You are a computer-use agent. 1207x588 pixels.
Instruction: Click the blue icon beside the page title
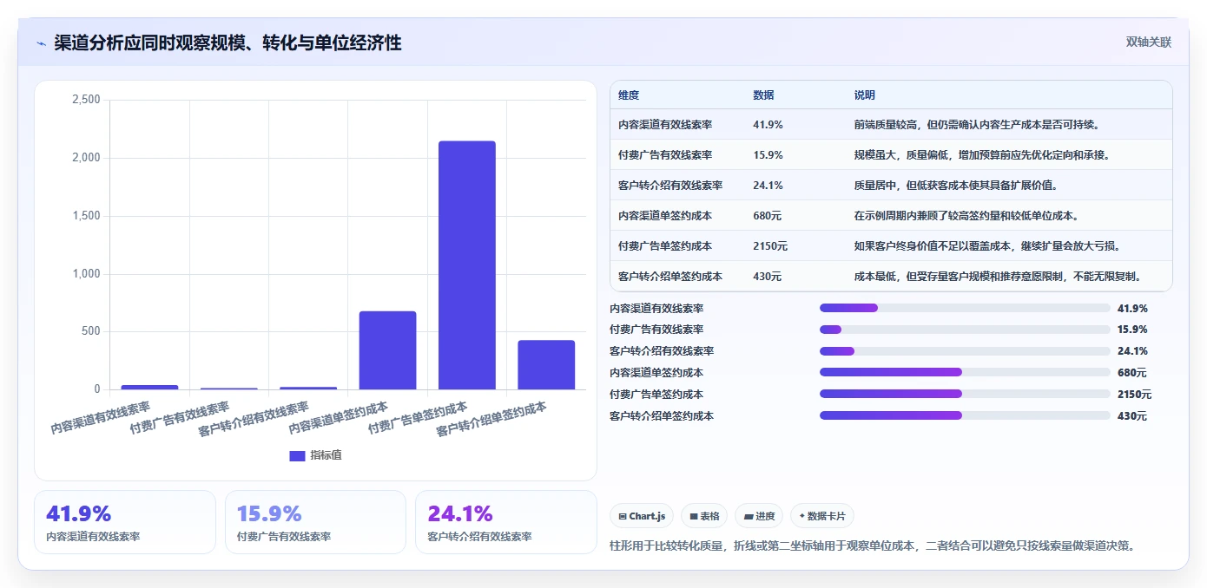41,43
